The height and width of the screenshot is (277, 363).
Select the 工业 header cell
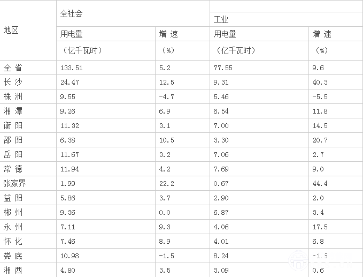[221, 20]
